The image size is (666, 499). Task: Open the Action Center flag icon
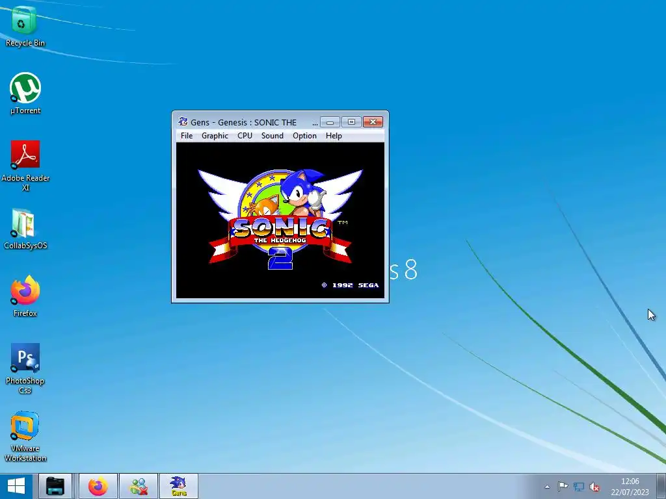coord(563,487)
